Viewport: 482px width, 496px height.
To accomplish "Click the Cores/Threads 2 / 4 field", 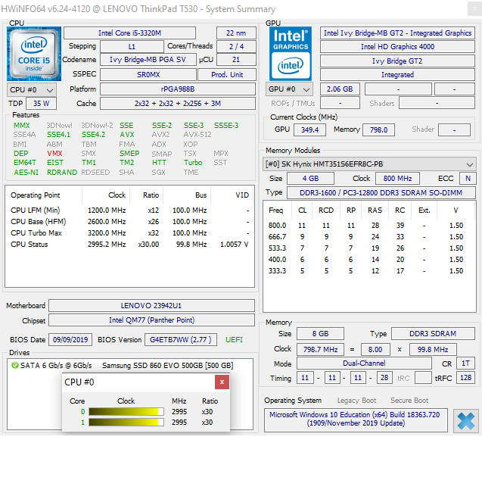I will (x=236, y=46).
